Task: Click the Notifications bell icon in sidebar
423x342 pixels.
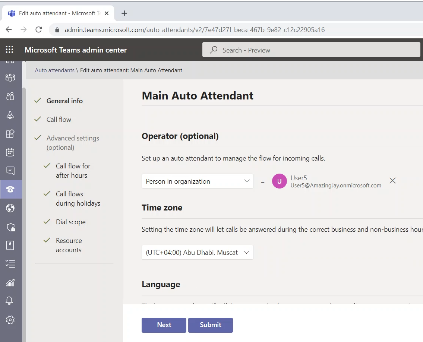Action: pos(10,301)
